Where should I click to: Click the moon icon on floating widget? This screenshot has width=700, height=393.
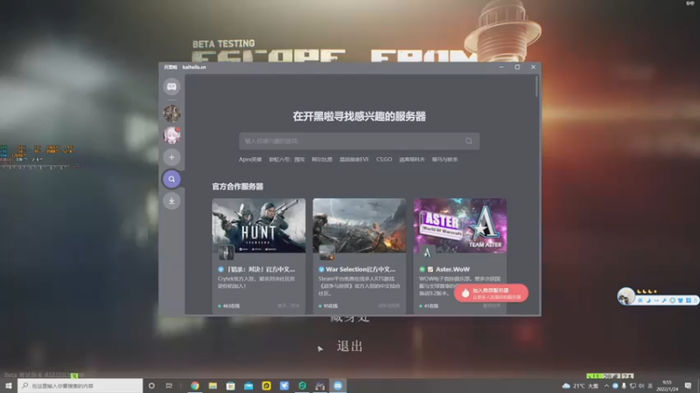pos(648,300)
